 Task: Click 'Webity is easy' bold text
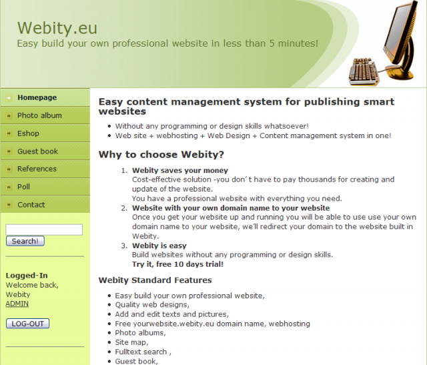(159, 246)
